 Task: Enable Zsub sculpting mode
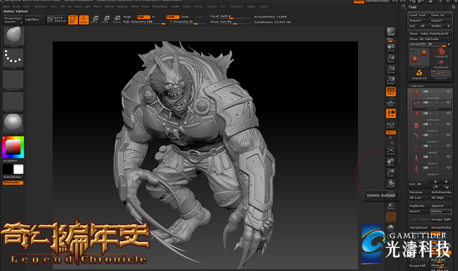click(x=185, y=17)
